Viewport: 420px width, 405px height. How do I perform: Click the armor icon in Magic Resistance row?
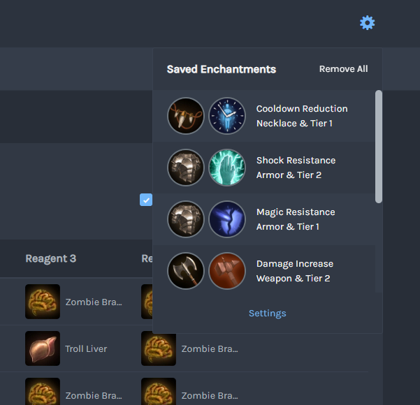coord(186,219)
